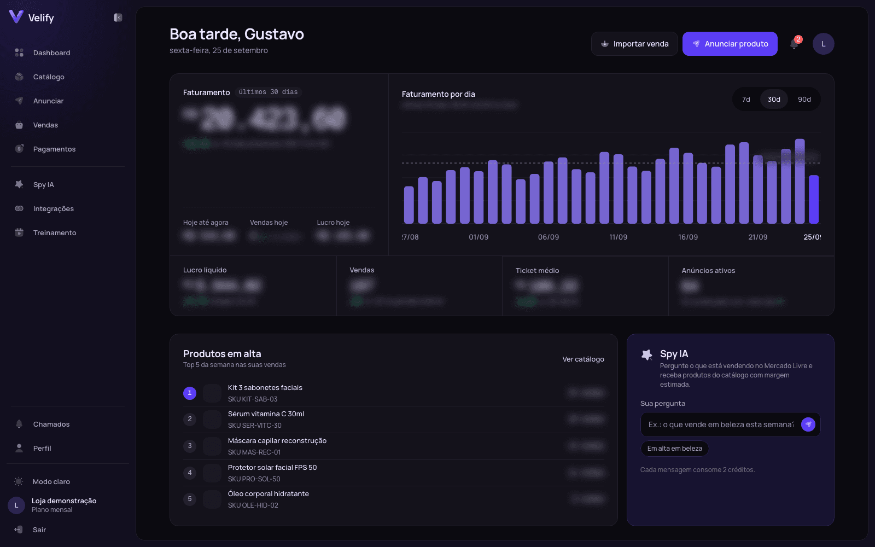Open Dashboard in sidebar
This screenshot has width=875, height=547.
point(68,53)
